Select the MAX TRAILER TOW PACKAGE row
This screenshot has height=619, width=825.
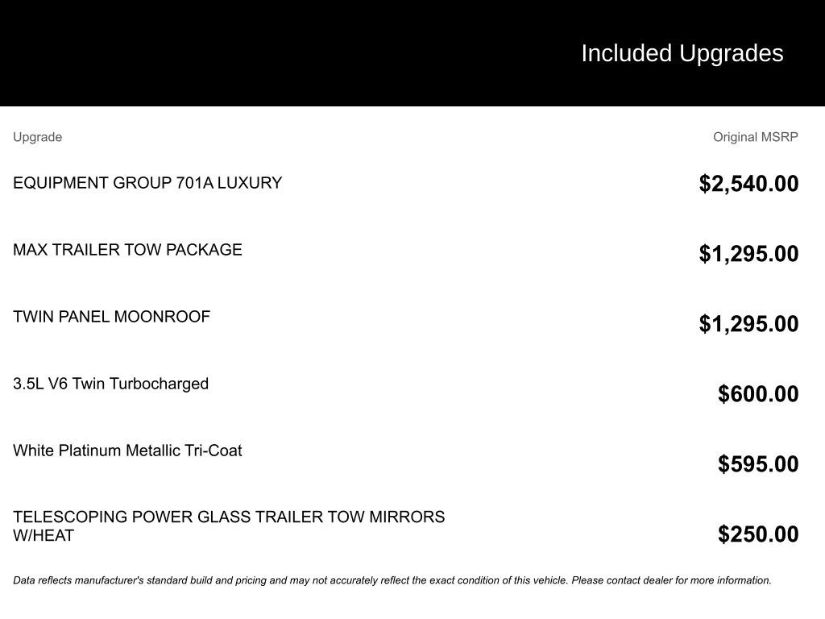point(127,250)
